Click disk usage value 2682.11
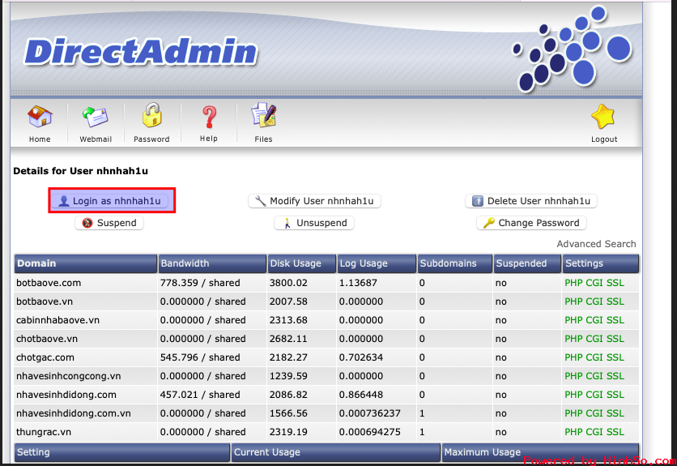 [288, 339]
